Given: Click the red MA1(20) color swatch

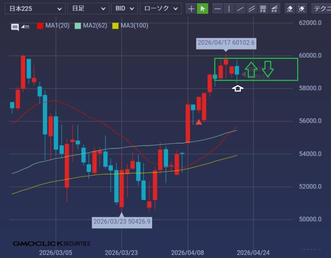Looking at the screenshot, I should [x=40, y=26].
